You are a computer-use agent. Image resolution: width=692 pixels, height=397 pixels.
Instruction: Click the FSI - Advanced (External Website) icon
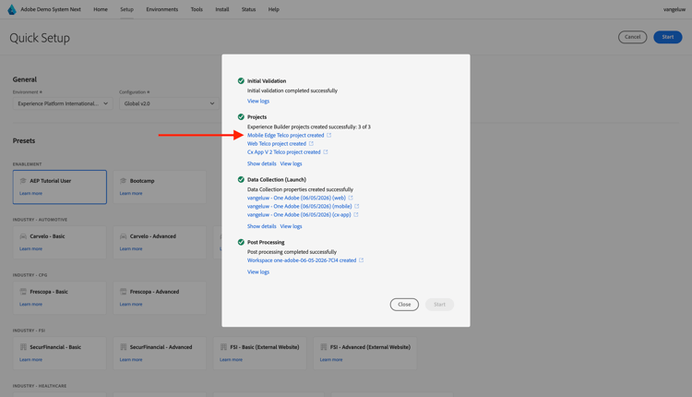(324, 347)
